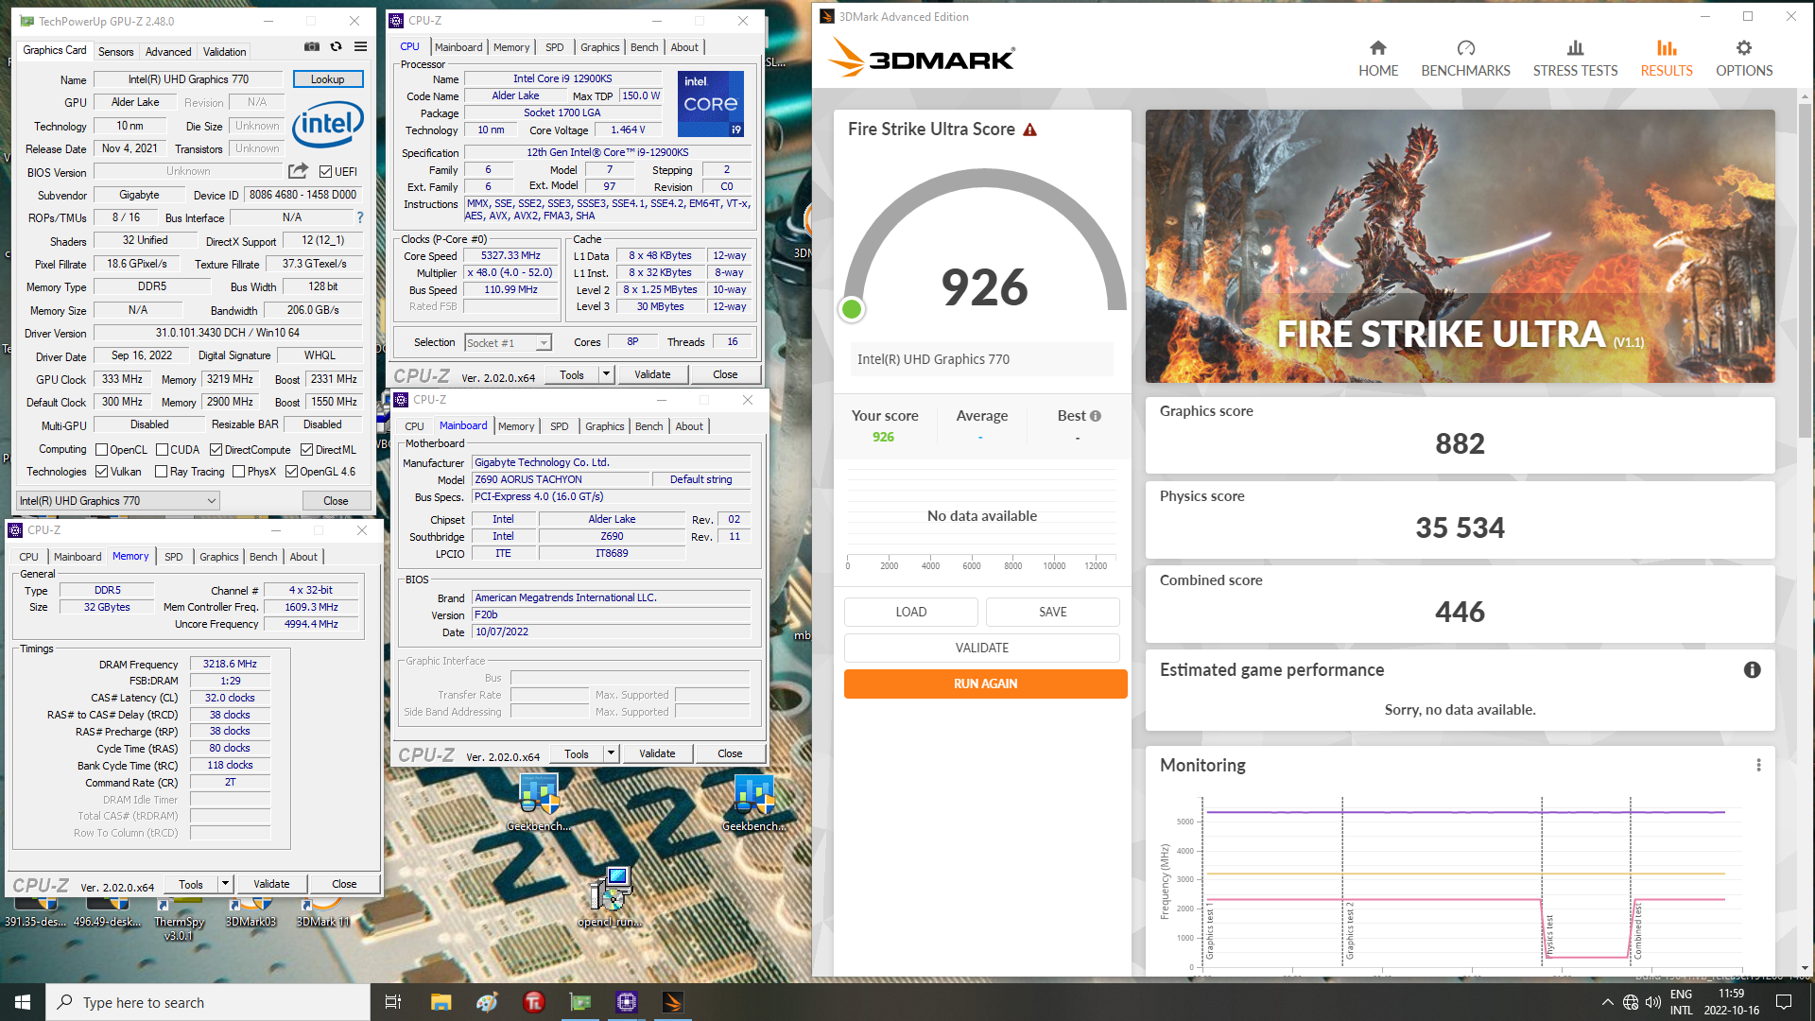
Task: Toggle the Vulkan checkbox
Action: [101, 472]
